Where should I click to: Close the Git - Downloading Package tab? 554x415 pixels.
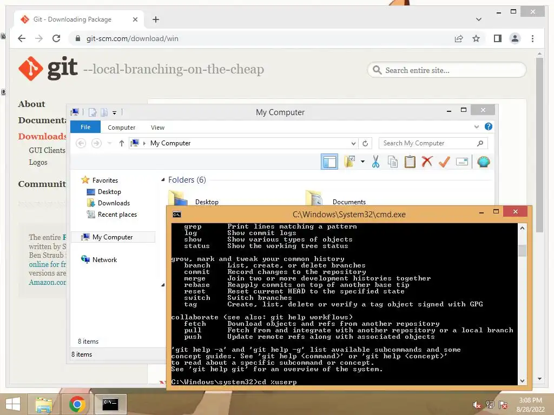135,19
